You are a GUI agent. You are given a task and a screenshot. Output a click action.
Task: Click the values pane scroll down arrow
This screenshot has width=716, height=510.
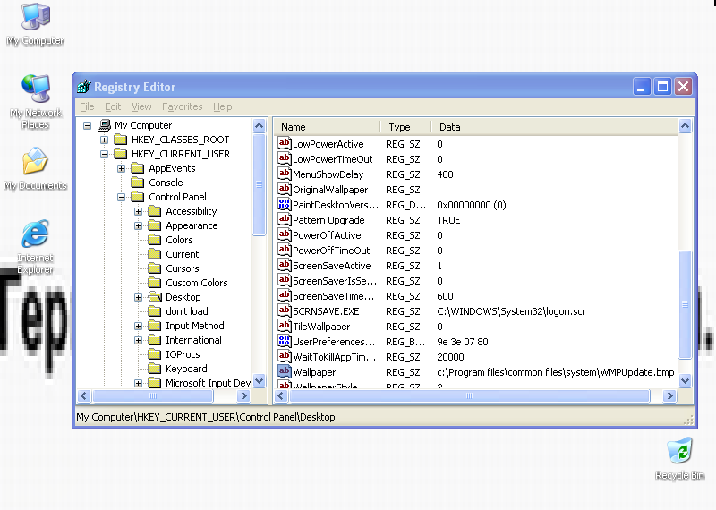tap(685, 380)
